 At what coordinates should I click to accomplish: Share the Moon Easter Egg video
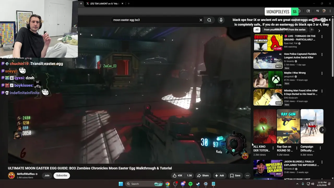203,175
